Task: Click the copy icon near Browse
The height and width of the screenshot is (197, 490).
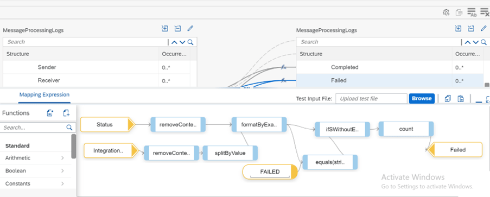Action: tap(448, 99)
